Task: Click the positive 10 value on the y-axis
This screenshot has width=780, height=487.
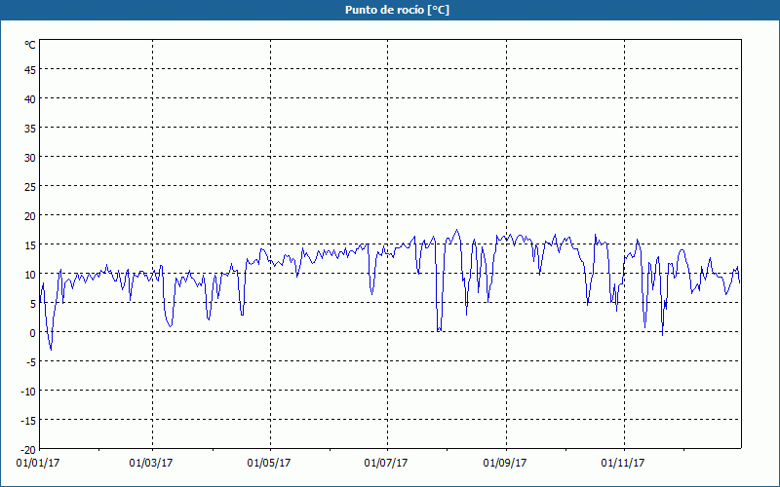Action: (30, 275)
